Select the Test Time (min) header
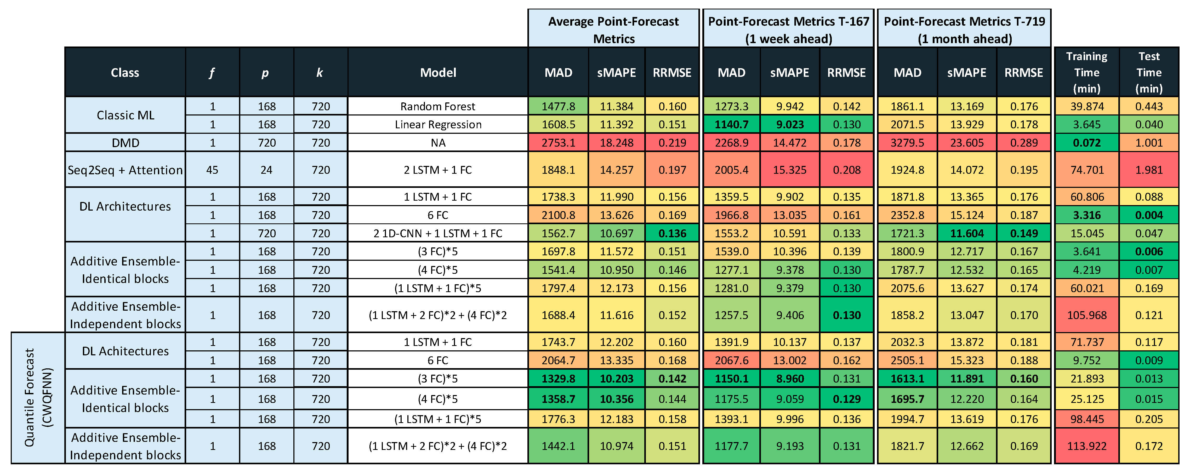Viewport: 1190px width, 475px height. pyautogui.click(x=1148, y=72)
